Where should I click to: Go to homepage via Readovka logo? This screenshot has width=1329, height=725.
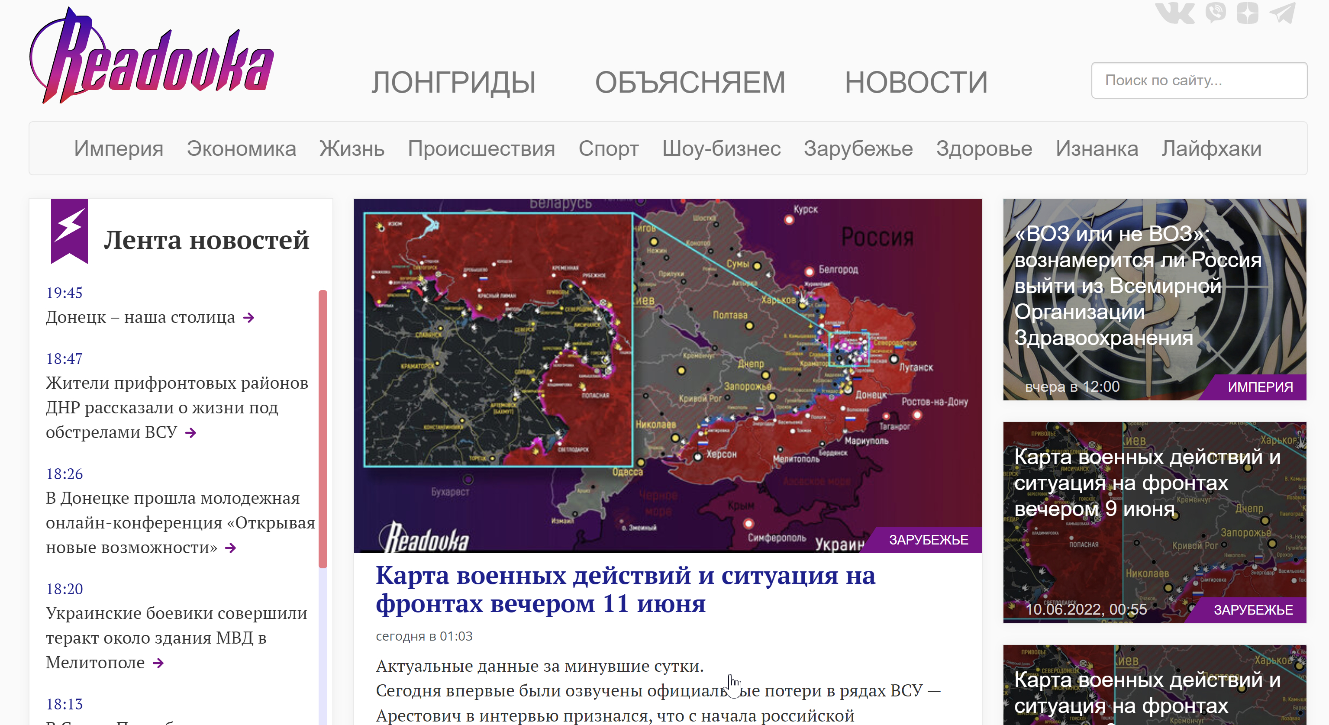tap(151, 56)
